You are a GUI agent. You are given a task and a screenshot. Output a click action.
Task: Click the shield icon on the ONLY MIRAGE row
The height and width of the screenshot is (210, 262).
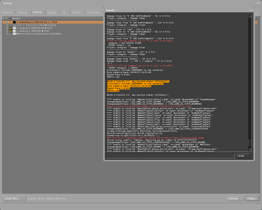[x=7, y=25]
